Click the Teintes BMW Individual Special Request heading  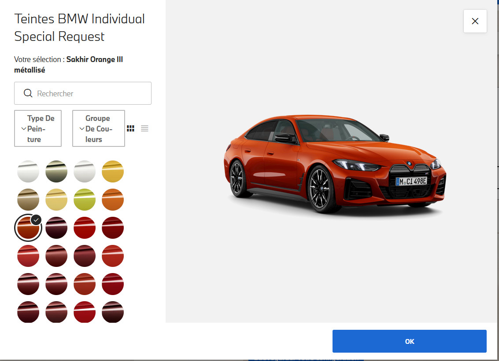pyautogui.click(x=80, y=28)
